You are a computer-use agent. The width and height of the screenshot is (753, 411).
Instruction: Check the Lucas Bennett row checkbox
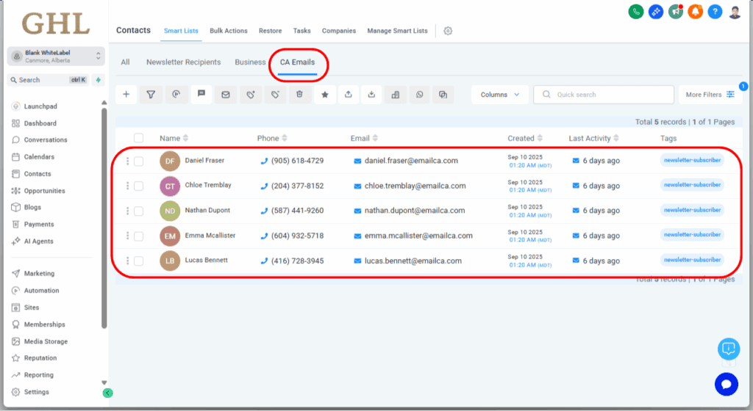pyautogui.click(x=139, y=261)
